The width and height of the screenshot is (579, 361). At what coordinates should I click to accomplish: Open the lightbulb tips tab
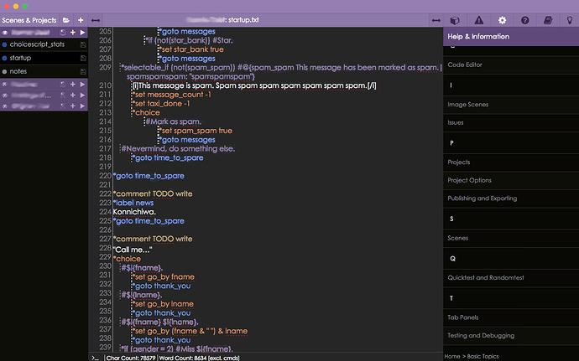[x=570, y=20]
